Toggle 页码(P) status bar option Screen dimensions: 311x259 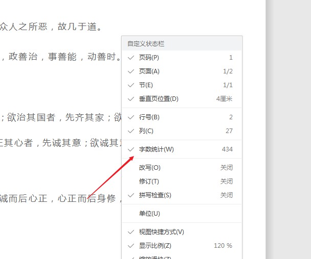click(x=182, y=58)
